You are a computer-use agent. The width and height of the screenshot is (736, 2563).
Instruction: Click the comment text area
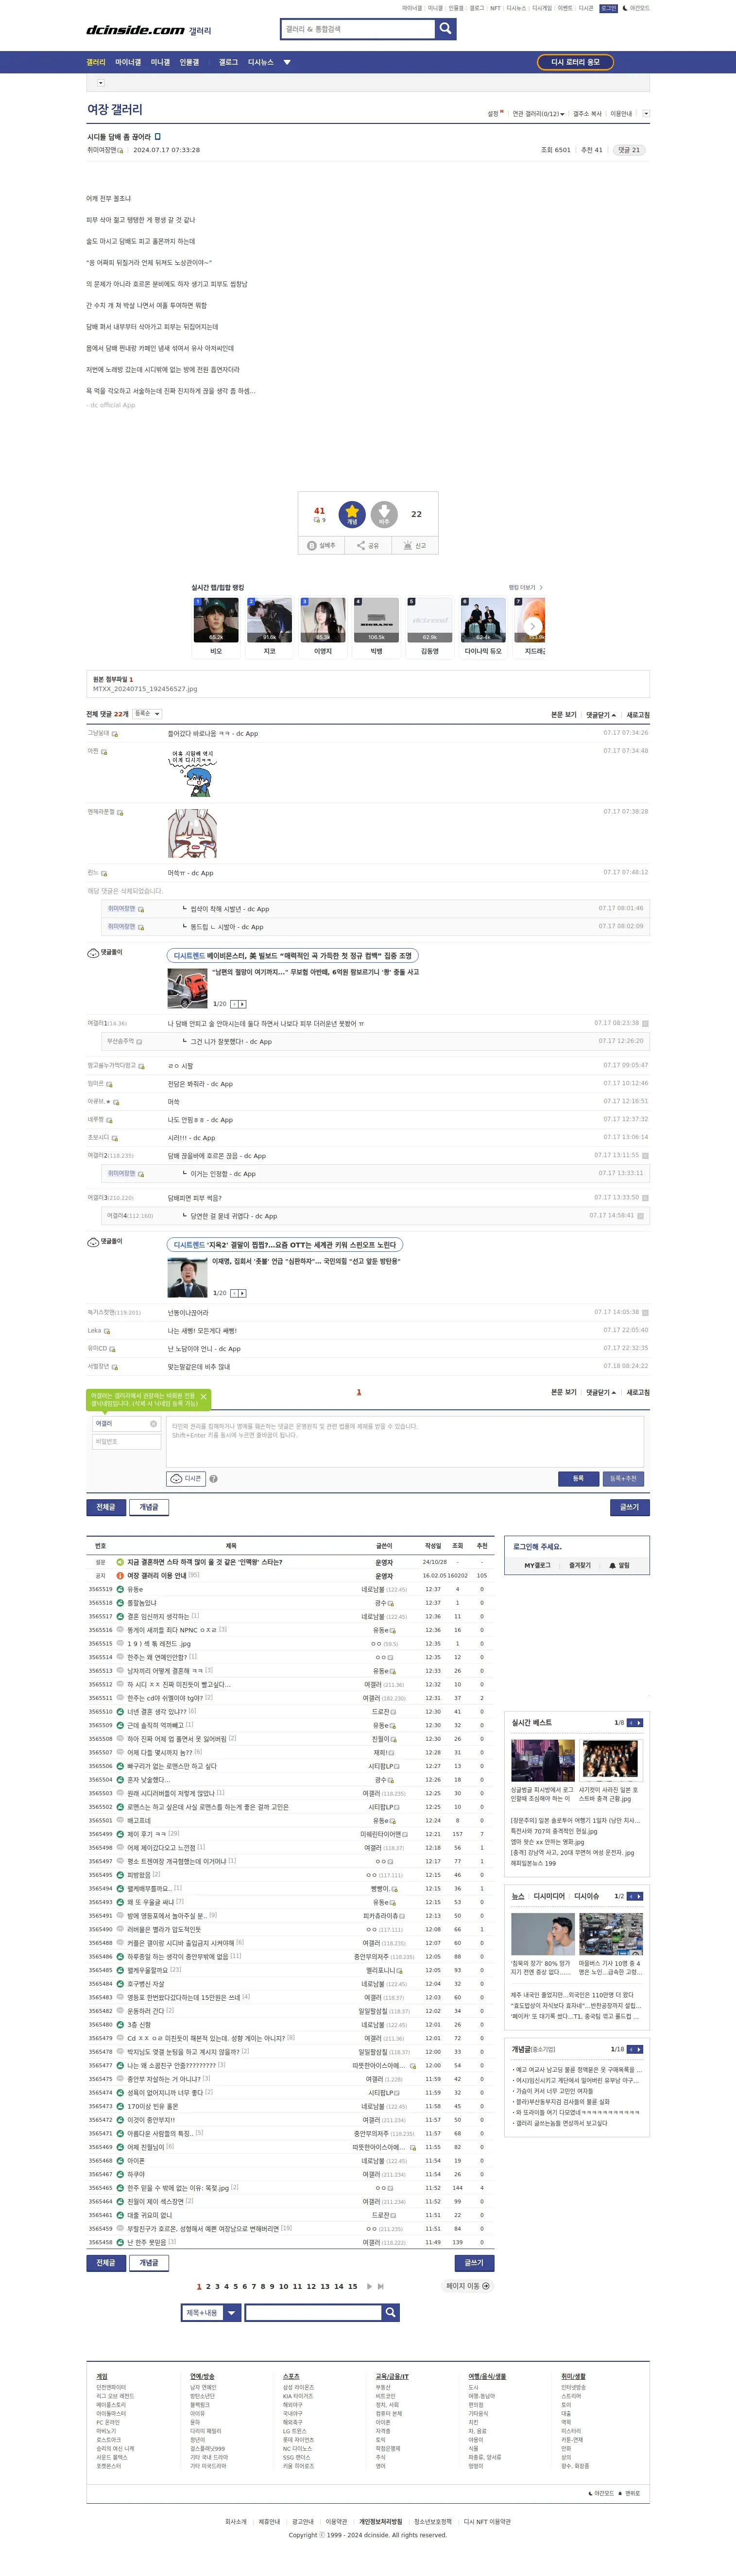click(x=405, y=1442)
